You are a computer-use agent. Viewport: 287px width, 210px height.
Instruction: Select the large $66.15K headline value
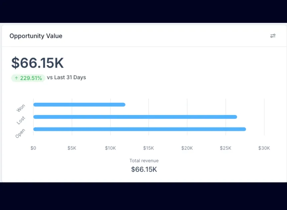pyautogui.click(x=38, y=63)
